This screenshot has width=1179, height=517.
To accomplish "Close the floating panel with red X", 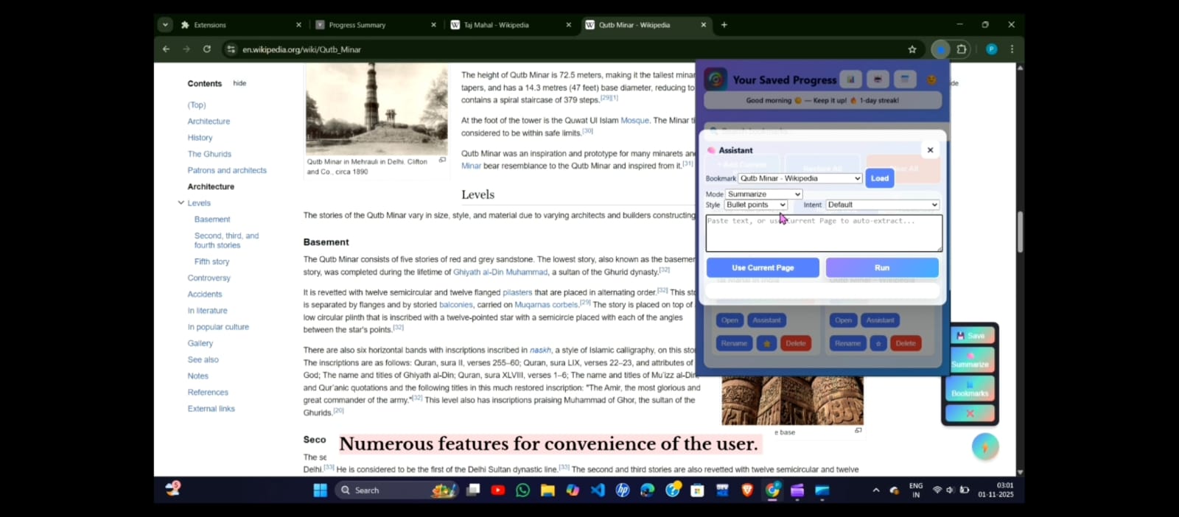I will coord(970,413).
